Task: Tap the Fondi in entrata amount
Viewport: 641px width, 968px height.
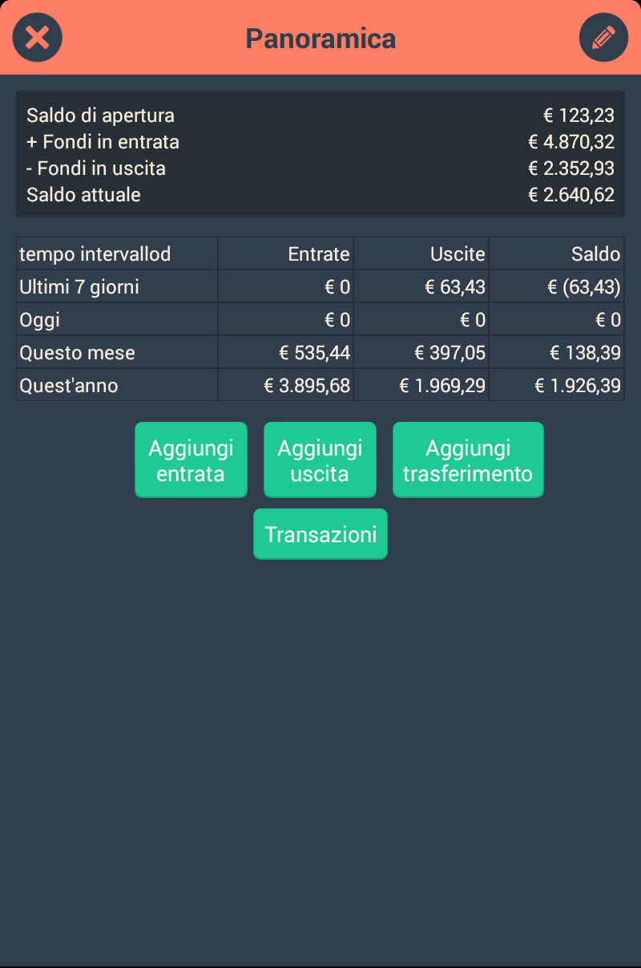Action: click(571, 142)
